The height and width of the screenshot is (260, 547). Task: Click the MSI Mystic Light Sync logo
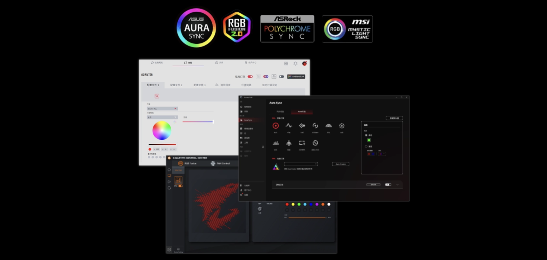[x=347, y=29]
